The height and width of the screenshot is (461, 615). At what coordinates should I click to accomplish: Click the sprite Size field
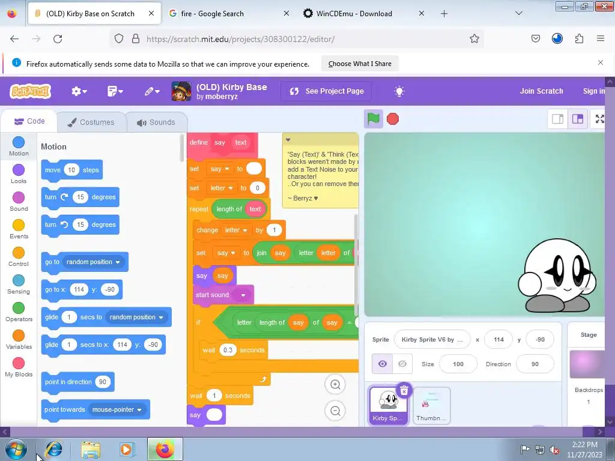coord(458,364)
